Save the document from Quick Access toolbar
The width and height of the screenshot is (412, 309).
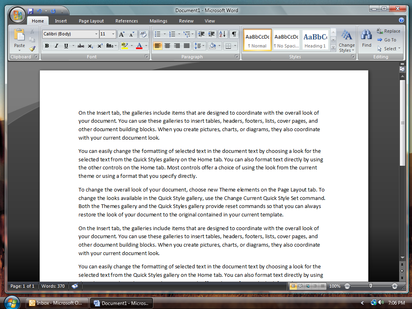pos(31,11)
